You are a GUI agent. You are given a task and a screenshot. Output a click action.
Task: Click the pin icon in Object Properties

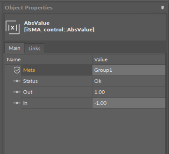[162, 8]
